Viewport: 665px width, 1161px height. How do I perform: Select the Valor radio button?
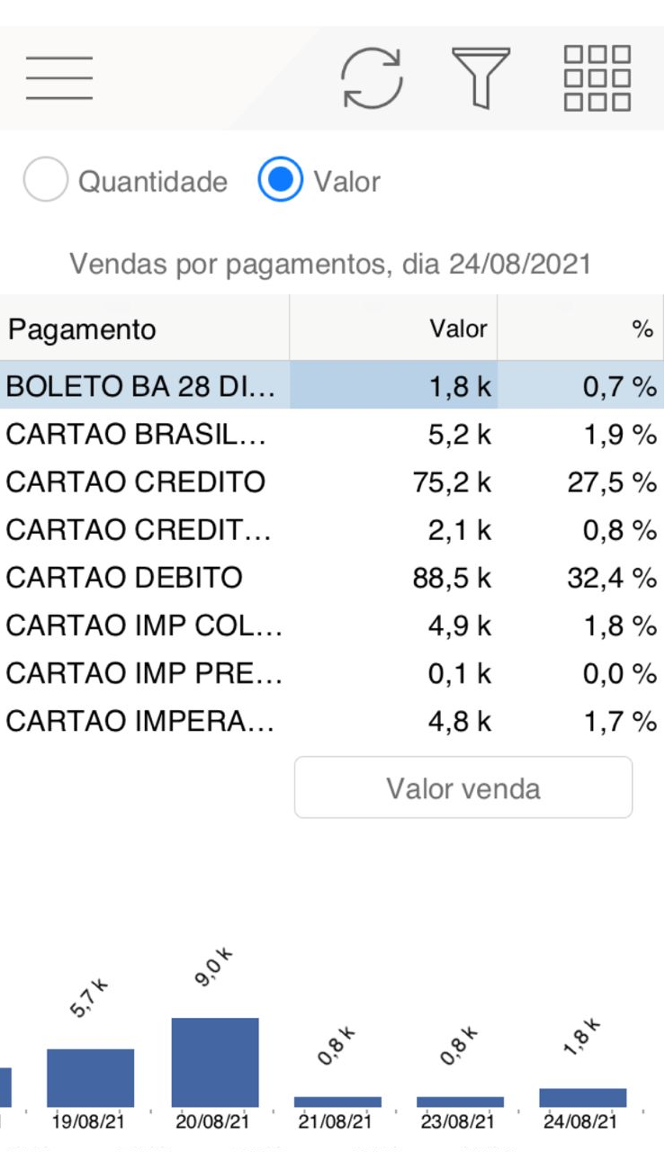280,181
